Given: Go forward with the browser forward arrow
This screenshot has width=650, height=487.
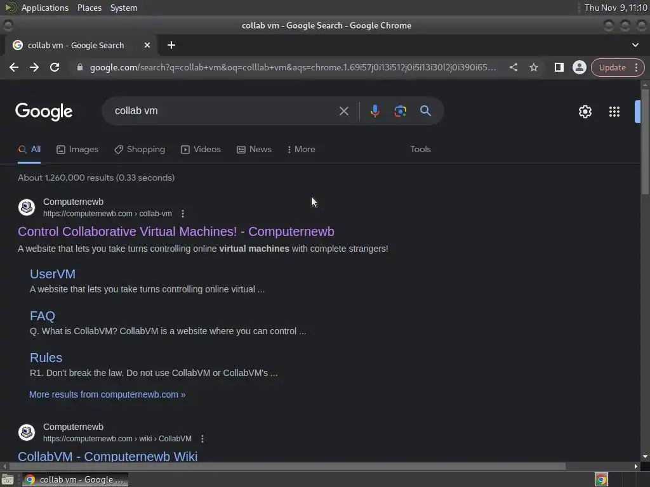Looking at the screenshot, I should click(x=34, y=67).
